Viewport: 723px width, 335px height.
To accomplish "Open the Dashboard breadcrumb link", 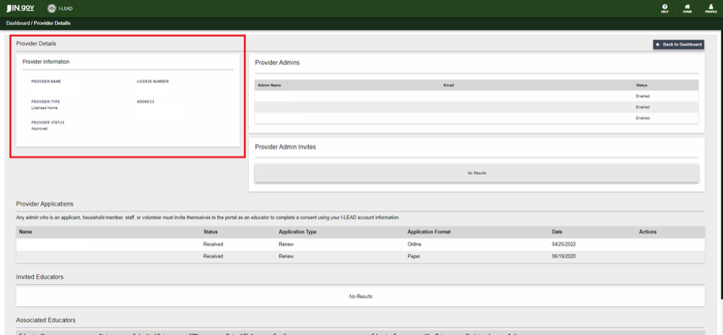I will tap(18, 23).
